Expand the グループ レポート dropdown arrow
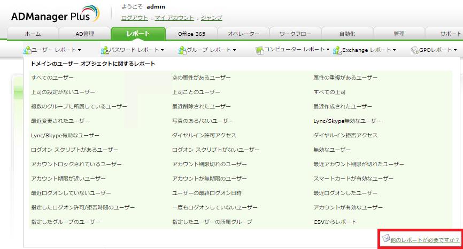 (235, 50)
